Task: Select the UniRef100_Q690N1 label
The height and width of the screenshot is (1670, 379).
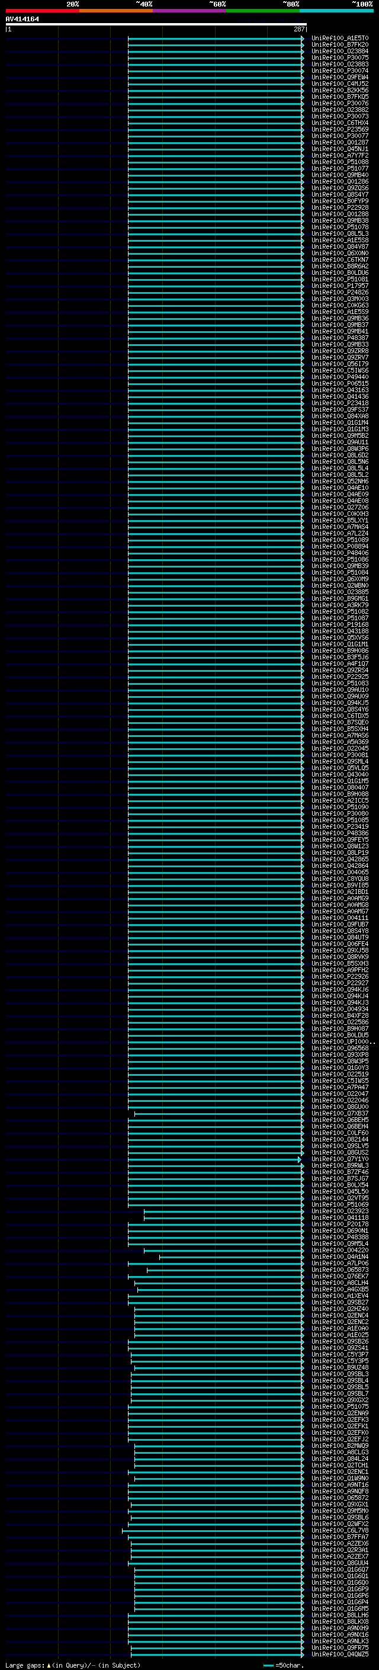Action: (339, 1230)
